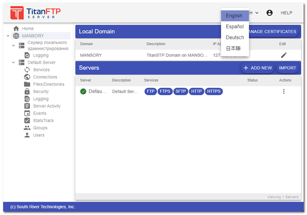Collapse the Default Server tree node
This screenshot has width=307, height=215.
point(13,63)
